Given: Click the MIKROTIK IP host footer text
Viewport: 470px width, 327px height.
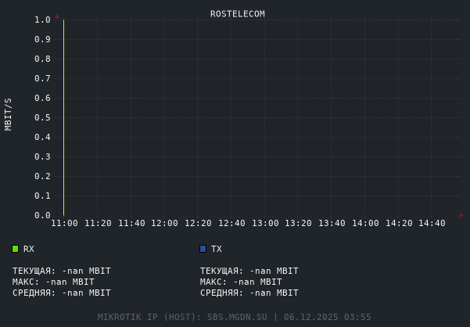Looking at the screenshot, I should [x=235, y=317].
